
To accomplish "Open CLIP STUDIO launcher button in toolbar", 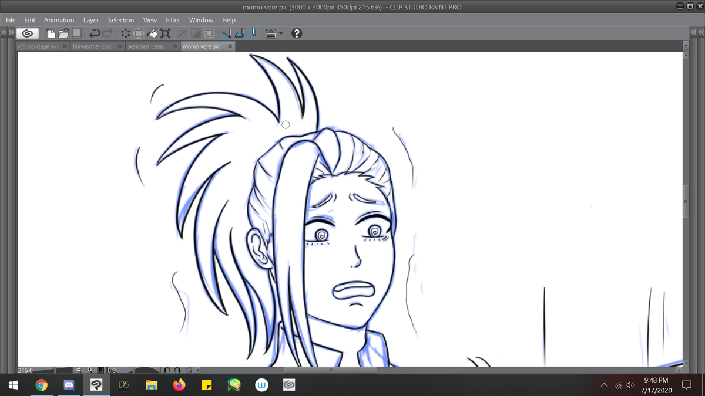I will [x=28, y=33].
